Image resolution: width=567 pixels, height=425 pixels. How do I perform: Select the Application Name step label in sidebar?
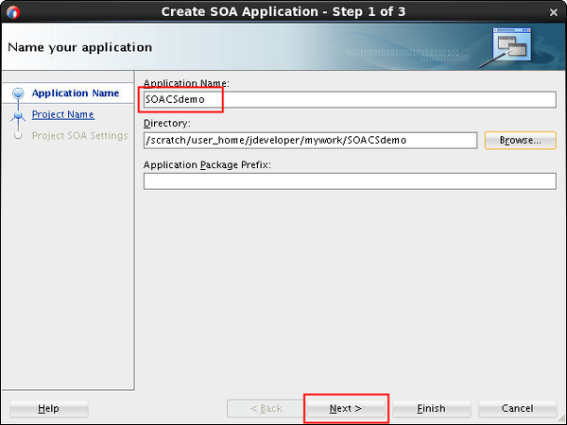tap(75, 93)
